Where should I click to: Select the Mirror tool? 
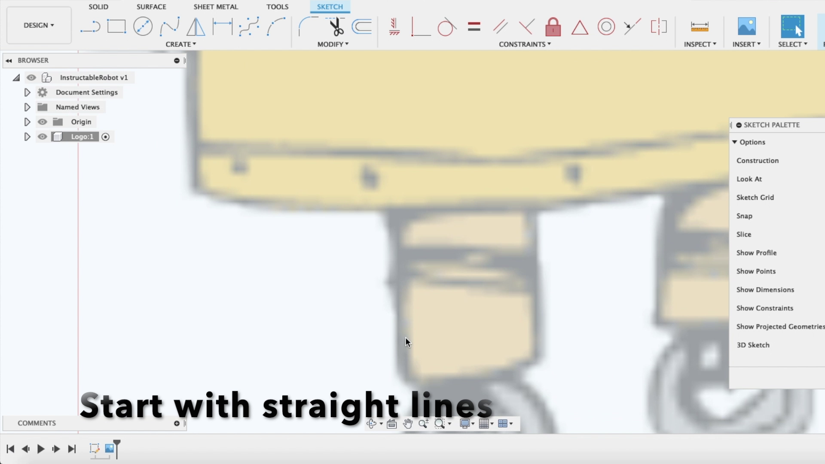tap(196, 27)
